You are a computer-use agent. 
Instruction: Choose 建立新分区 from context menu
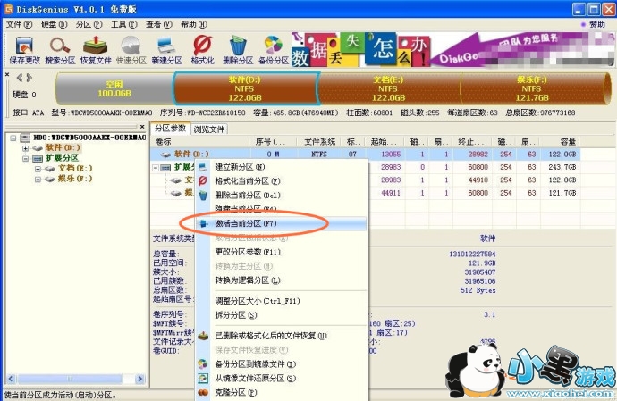[282, 167]
